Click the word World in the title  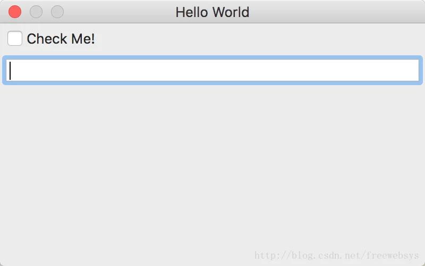[x=231, y=12]
